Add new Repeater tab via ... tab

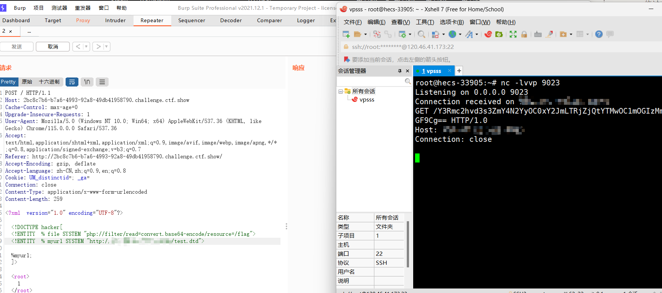coord(29,31)
